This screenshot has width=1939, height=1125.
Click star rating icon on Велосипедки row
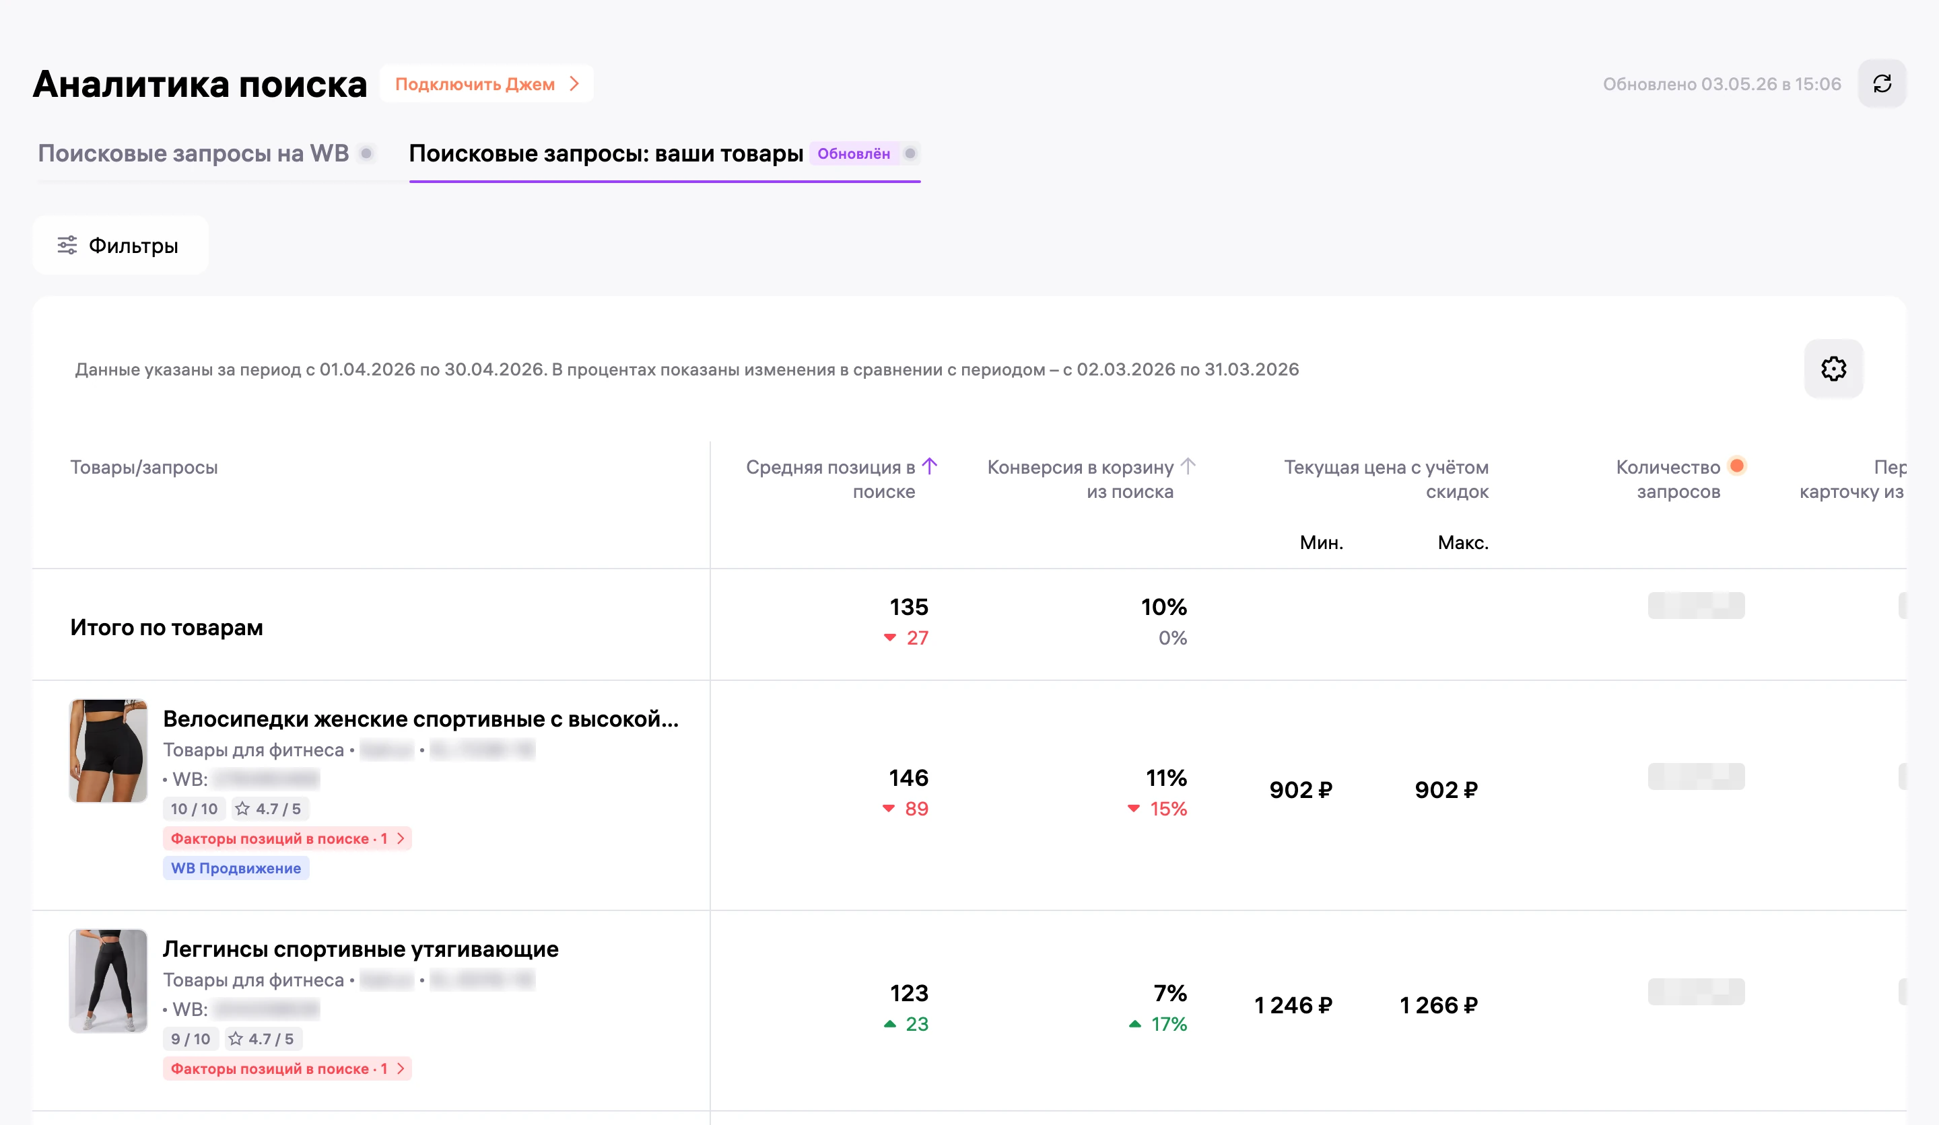click(x=242, y=808)
